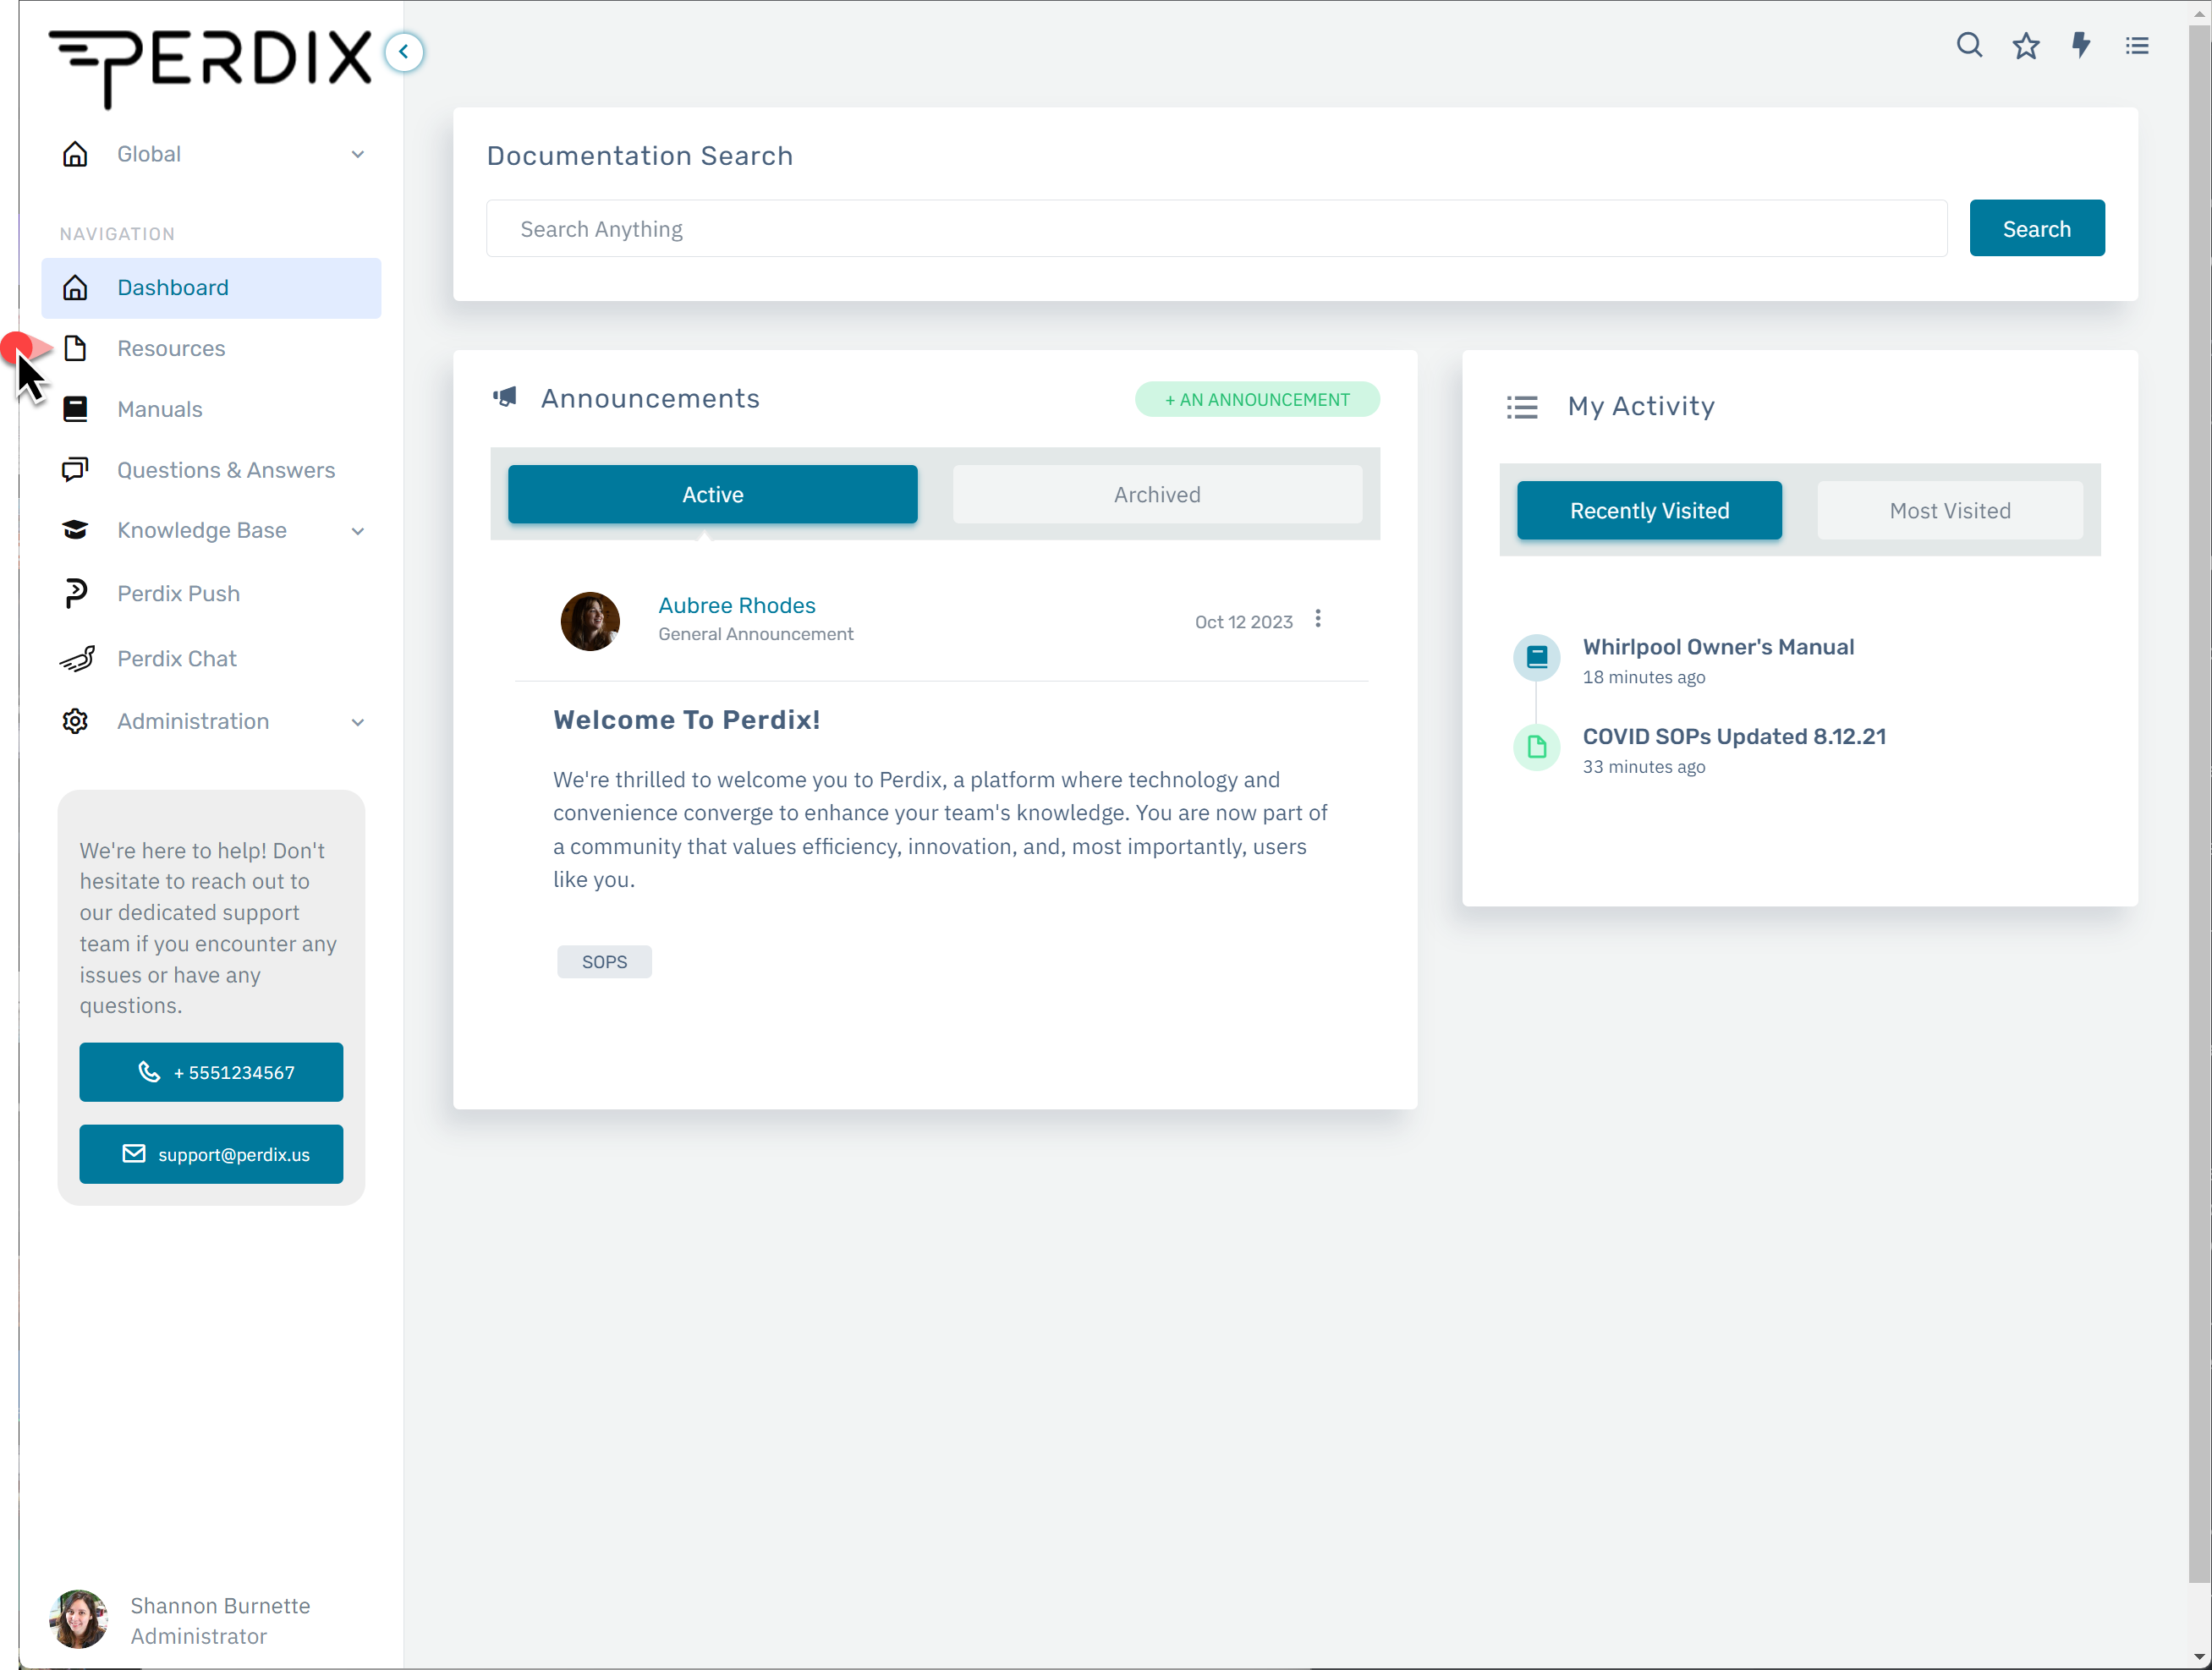Expand the Global dropdown chevron

point(358,155)
